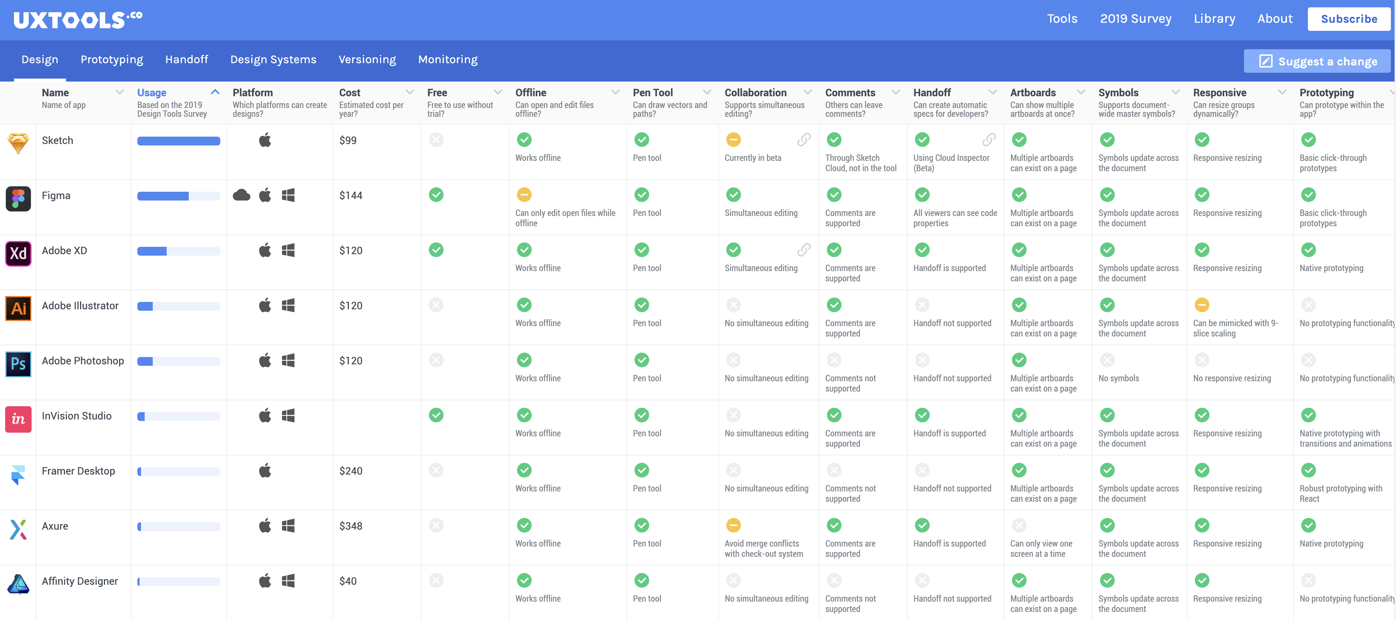Click the Subscribe button
Viewport: 1396px width, 620px height.
coord(1349,19)
